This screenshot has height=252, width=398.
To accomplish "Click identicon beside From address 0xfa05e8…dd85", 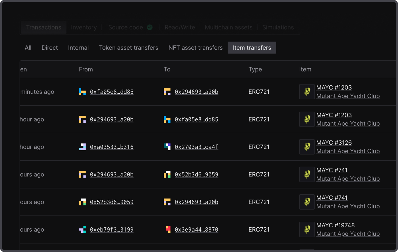I will click(82, 92).
